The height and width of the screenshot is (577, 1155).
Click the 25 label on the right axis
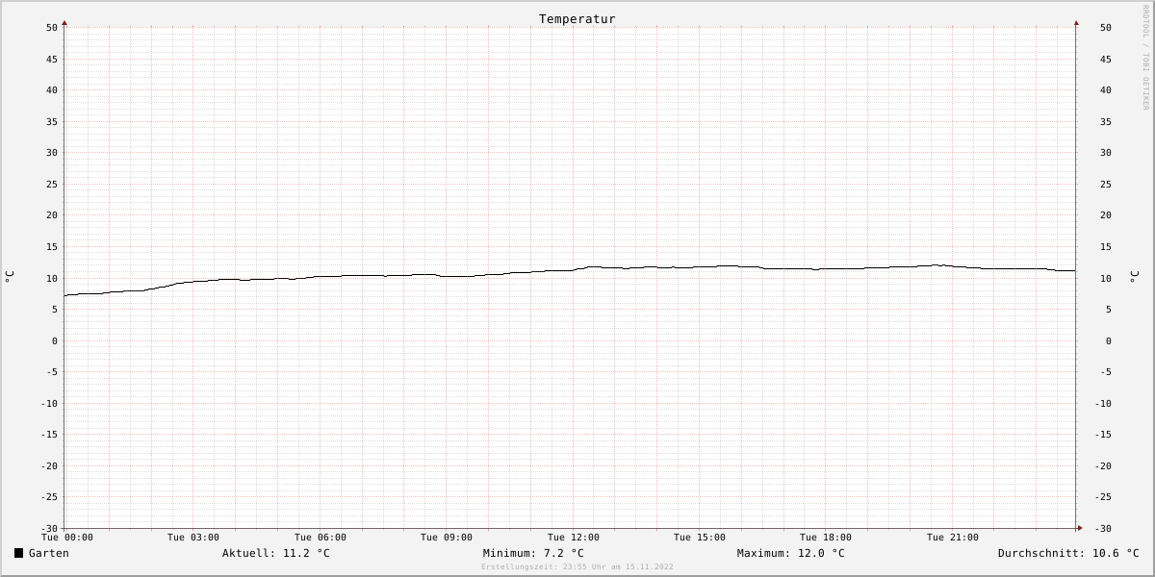click(1105, 185)
